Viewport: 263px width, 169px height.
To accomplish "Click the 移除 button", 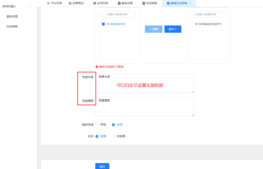I will [154, 29].
